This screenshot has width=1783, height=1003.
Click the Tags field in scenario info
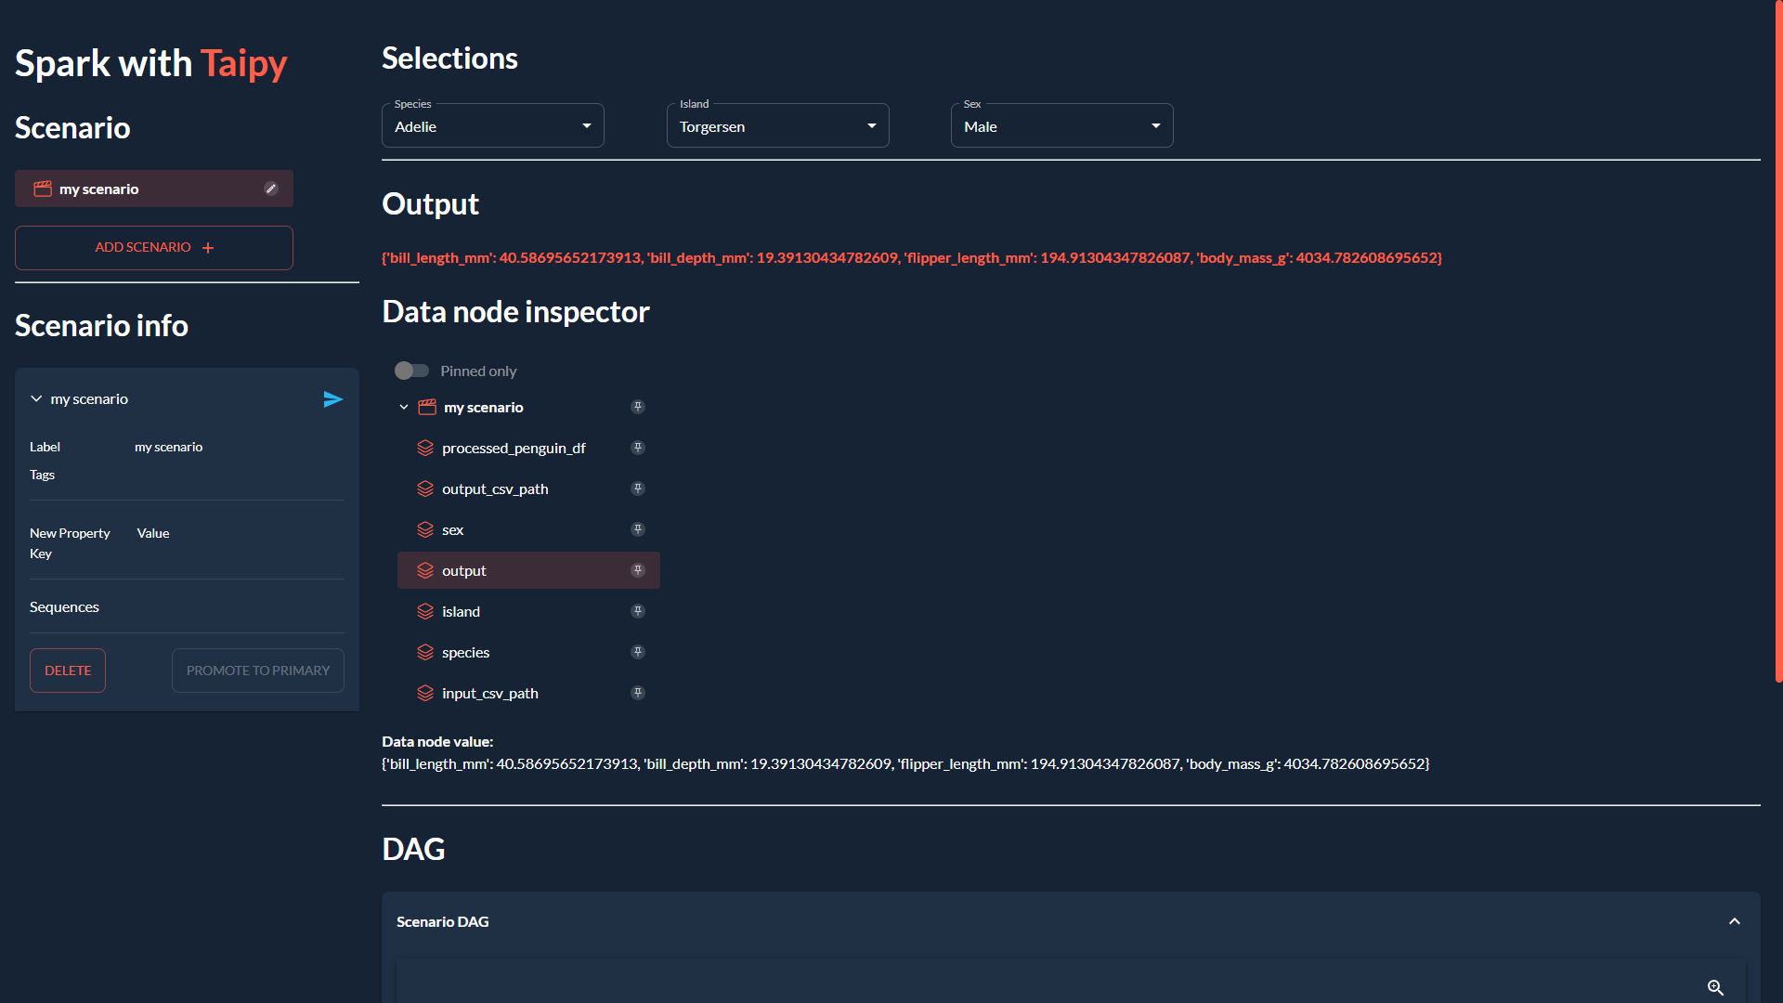pos(187,475)
